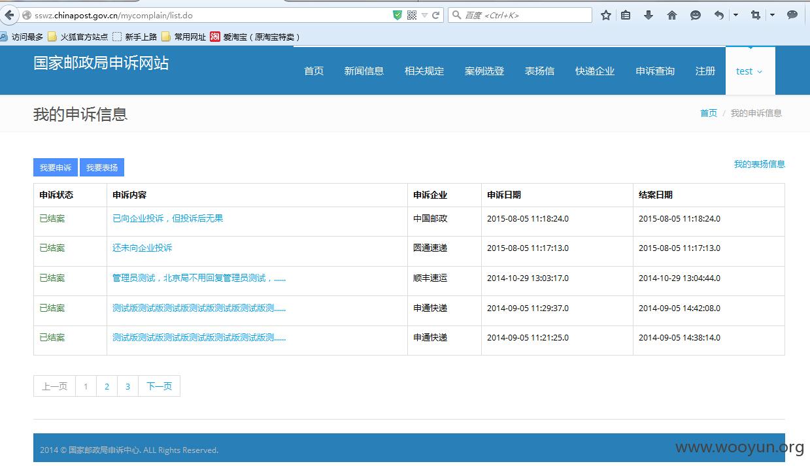Open the 相关规定 menu item
This screenshot has width=810, height=466.
[x=424, y=71]
